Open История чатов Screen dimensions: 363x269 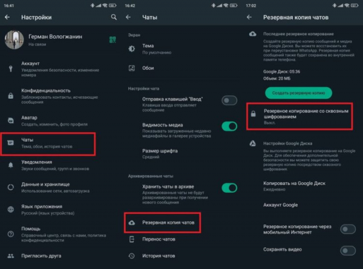pyautogui.click(x=181, y=256)
